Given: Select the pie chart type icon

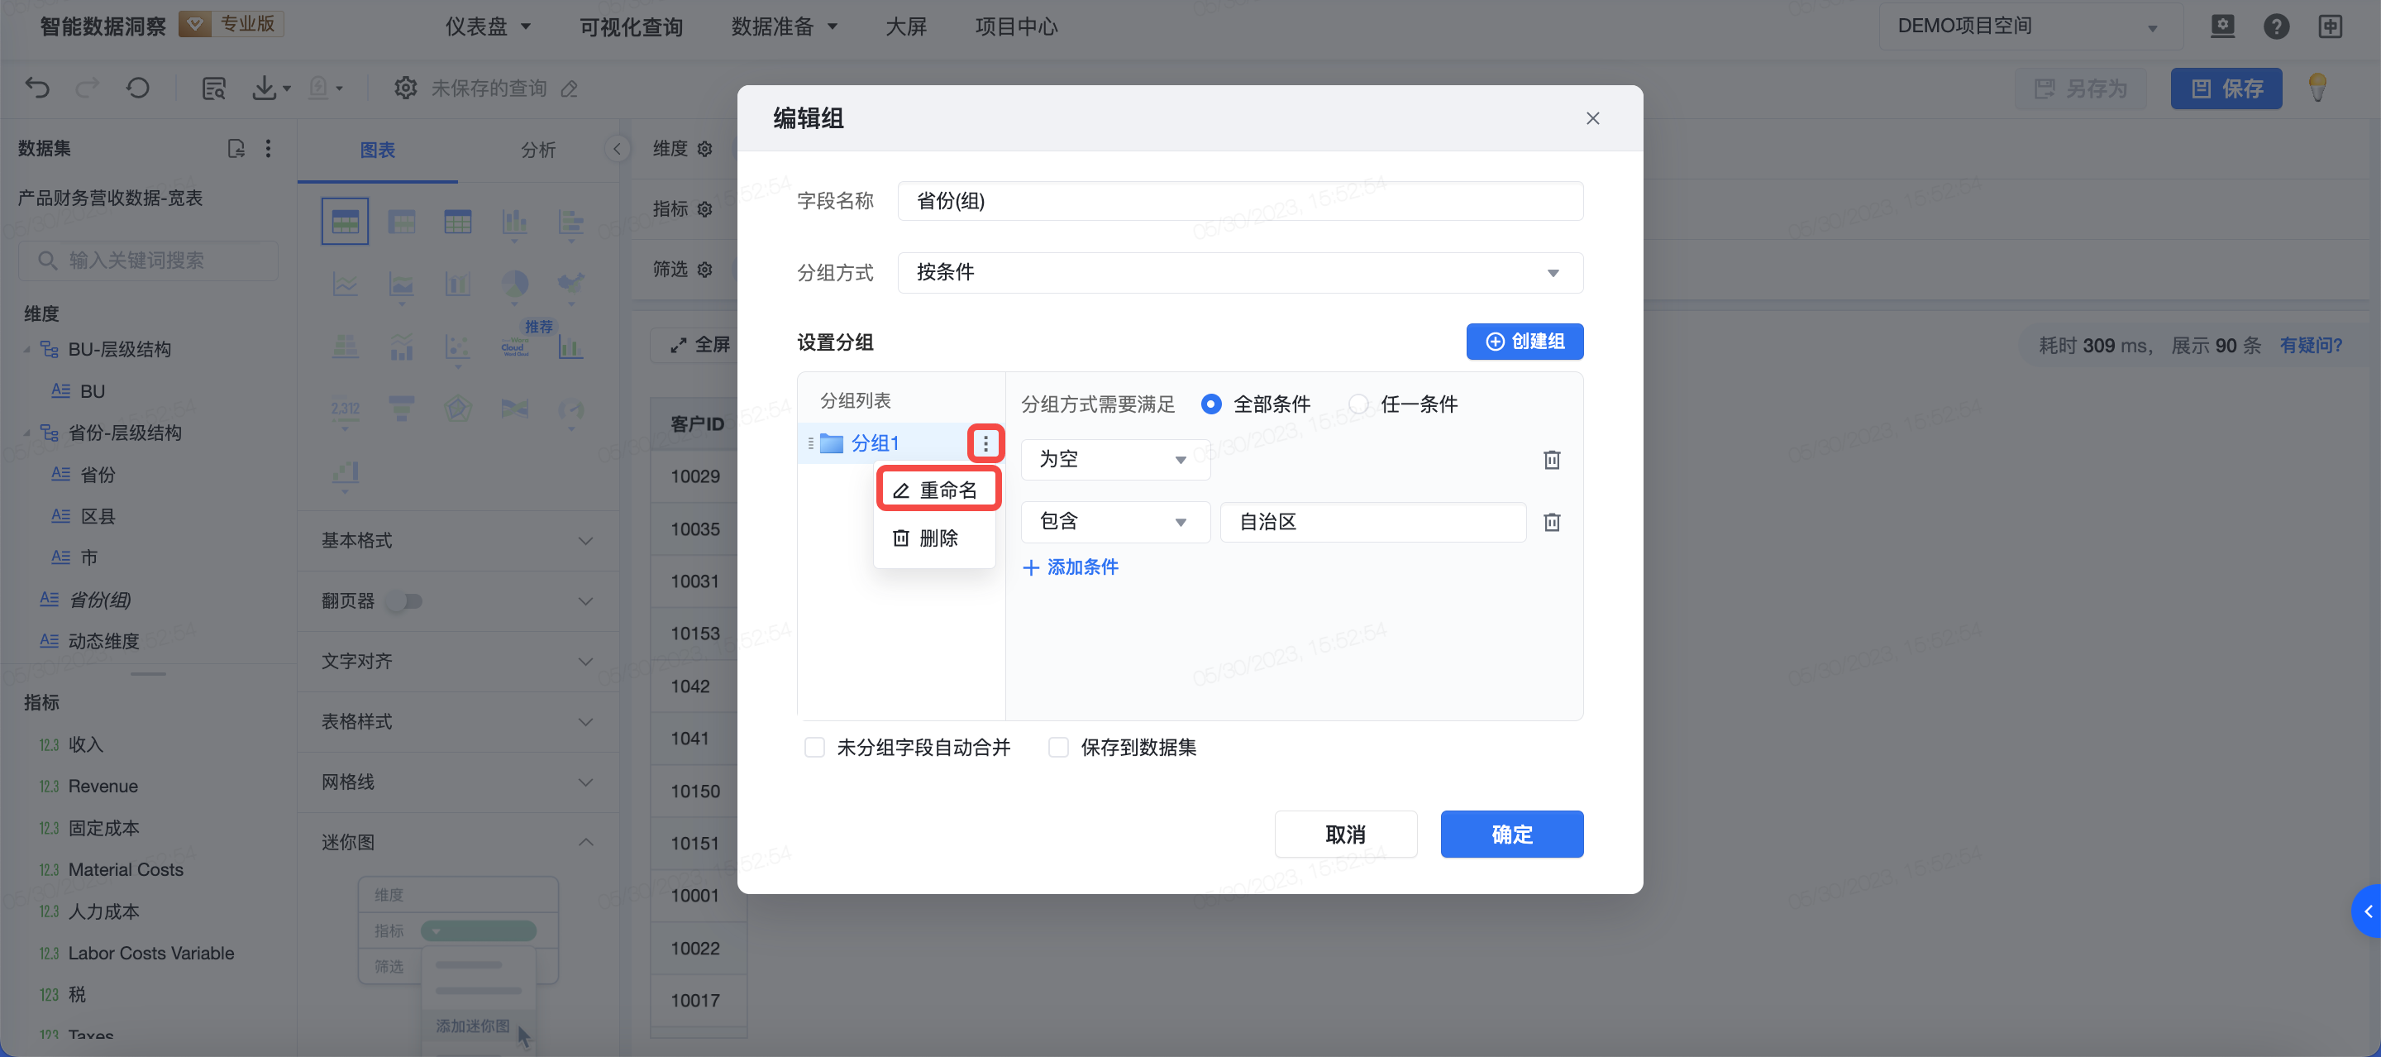Looking at the screenshot, I should [514, 283].
